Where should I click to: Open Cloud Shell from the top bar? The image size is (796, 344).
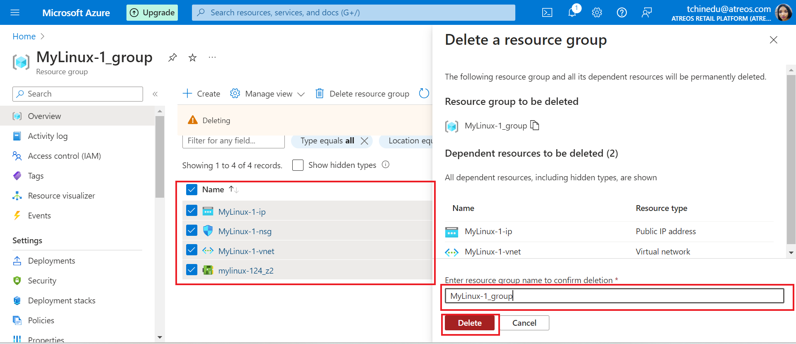(547, 12)
